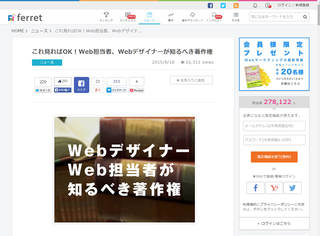
Task: Click the notification bell icon
Action: point(255,5)
